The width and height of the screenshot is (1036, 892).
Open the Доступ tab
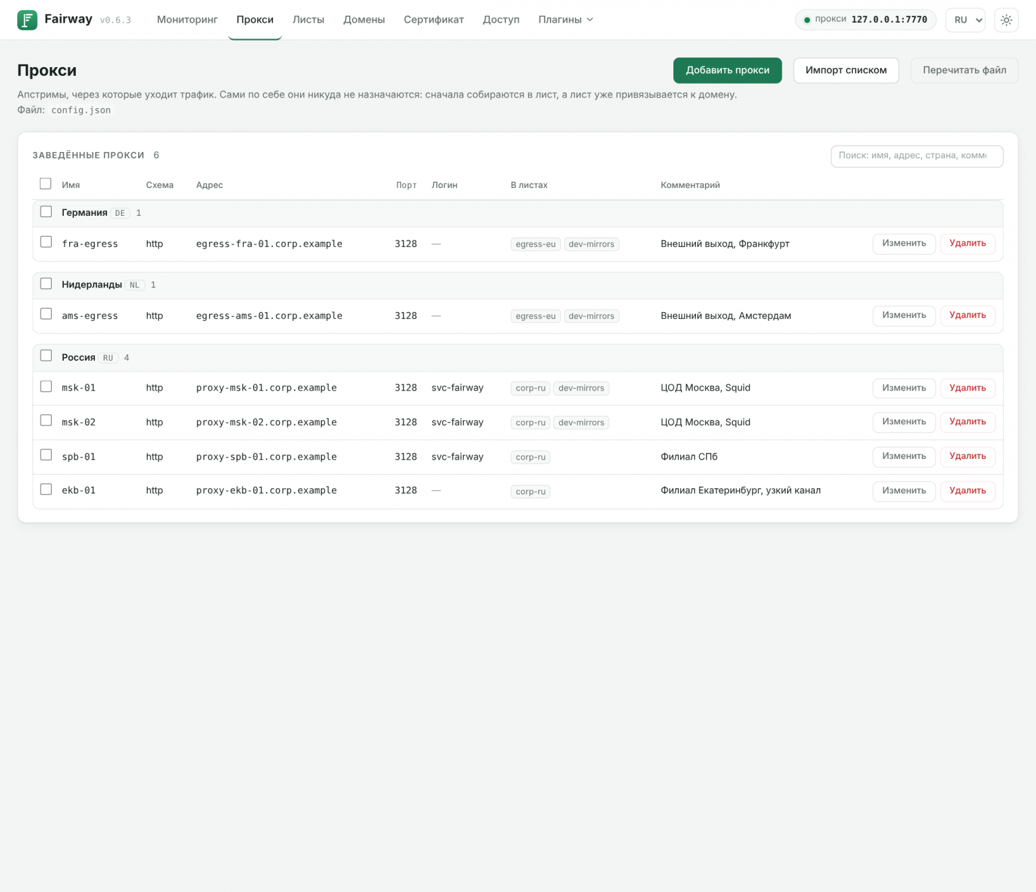point(501,20)
